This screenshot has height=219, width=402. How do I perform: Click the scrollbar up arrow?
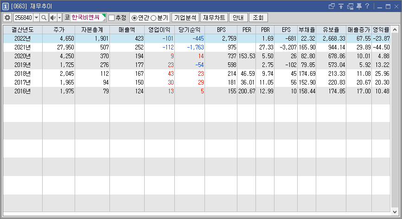click(395, 30)
